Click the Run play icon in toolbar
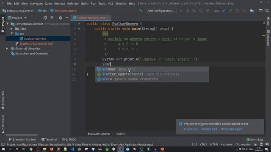 pos(181,11)
